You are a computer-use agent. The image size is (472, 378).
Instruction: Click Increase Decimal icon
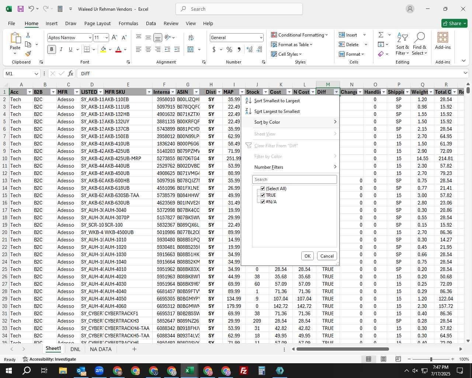pos(250,49)
